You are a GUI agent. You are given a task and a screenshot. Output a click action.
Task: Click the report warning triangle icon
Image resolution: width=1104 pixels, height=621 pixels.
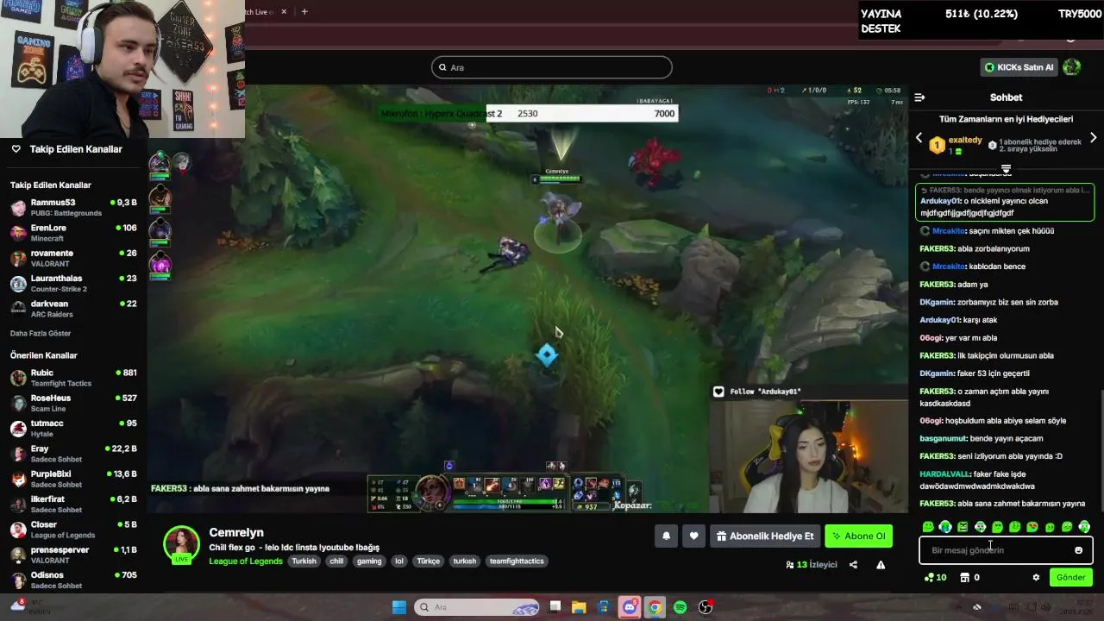pyautogui.click(x=881, y=565)
